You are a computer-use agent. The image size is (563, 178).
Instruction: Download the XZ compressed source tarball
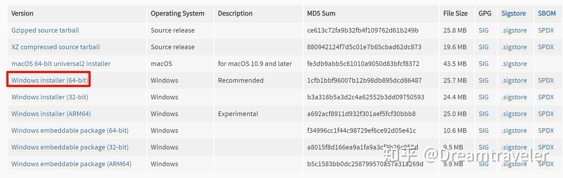[x=56, y=47]
